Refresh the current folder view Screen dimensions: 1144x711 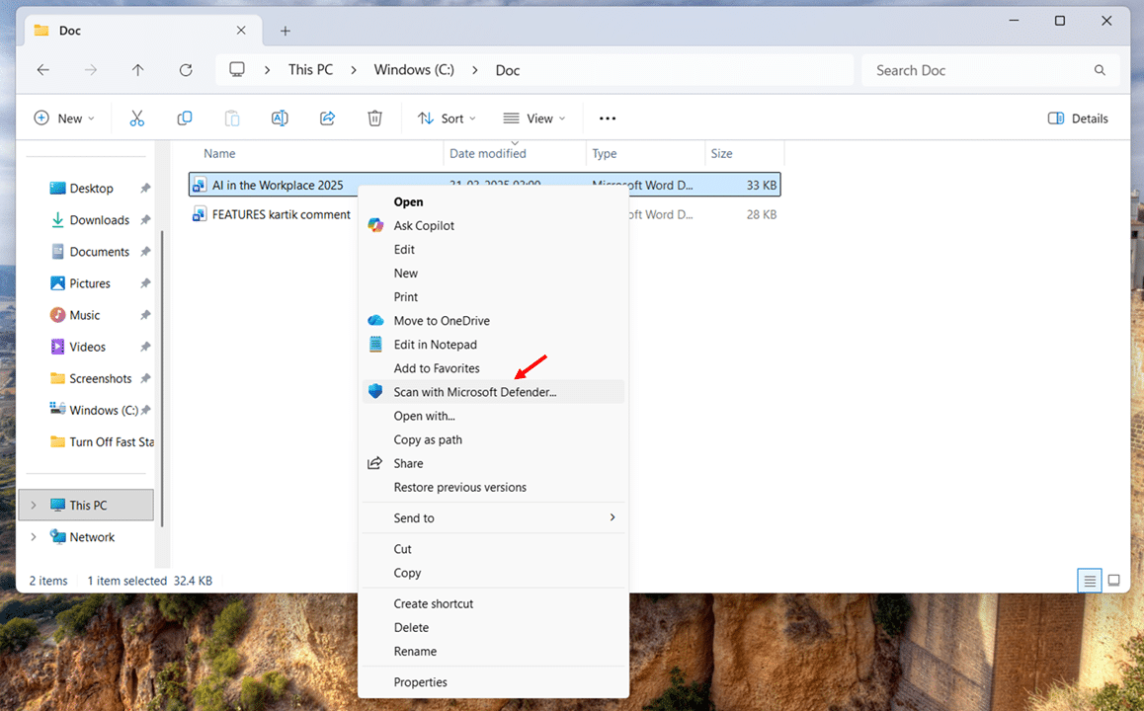pyautogui.click(x=186, y=70)
